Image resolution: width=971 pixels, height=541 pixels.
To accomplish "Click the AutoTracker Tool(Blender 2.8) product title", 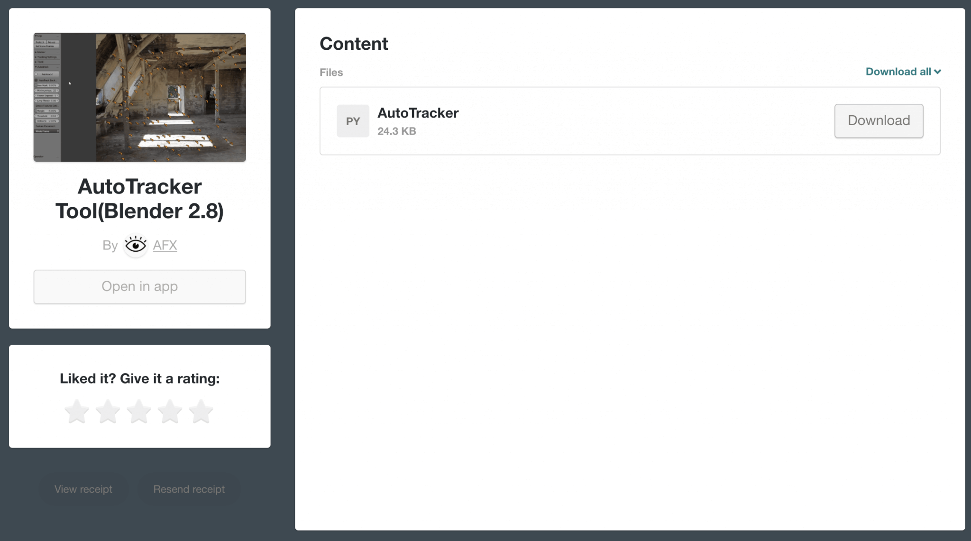I will 140,199.
